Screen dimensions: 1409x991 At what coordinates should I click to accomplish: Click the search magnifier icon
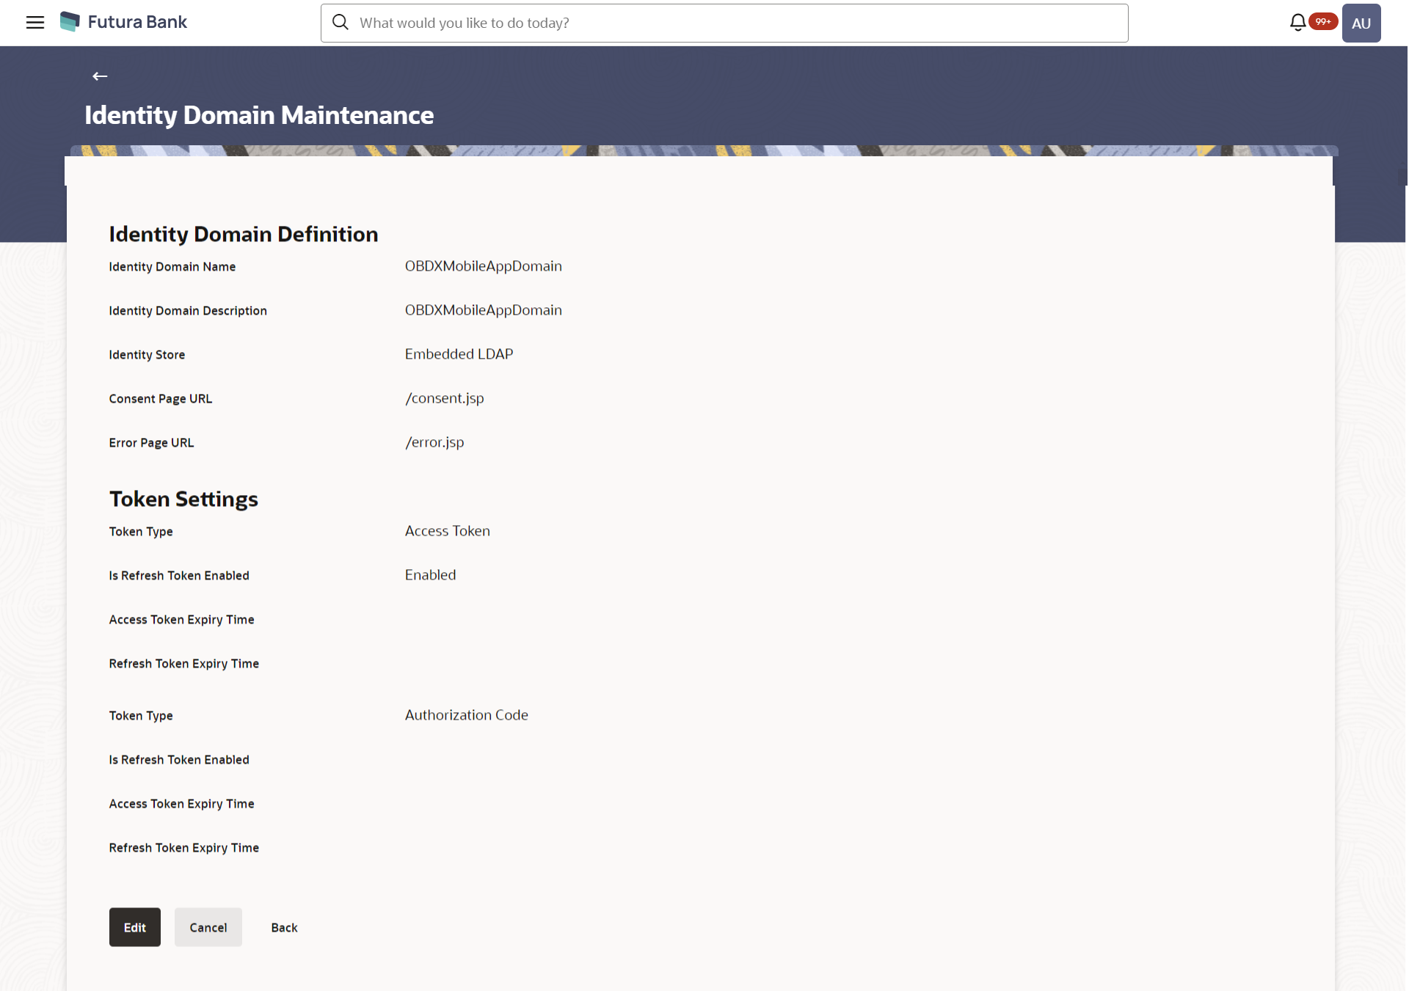tap(341, 23)
